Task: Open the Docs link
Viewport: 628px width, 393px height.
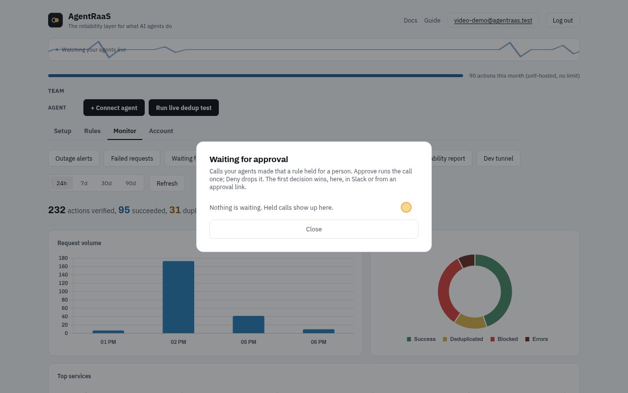Action: point(410,20)
